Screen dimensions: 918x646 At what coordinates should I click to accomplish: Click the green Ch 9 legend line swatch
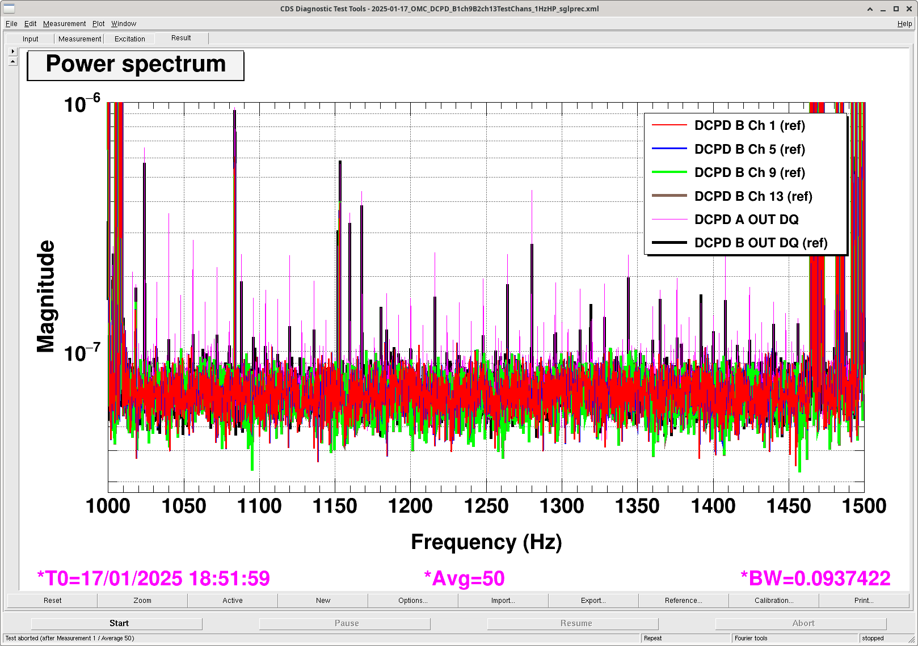669,172
